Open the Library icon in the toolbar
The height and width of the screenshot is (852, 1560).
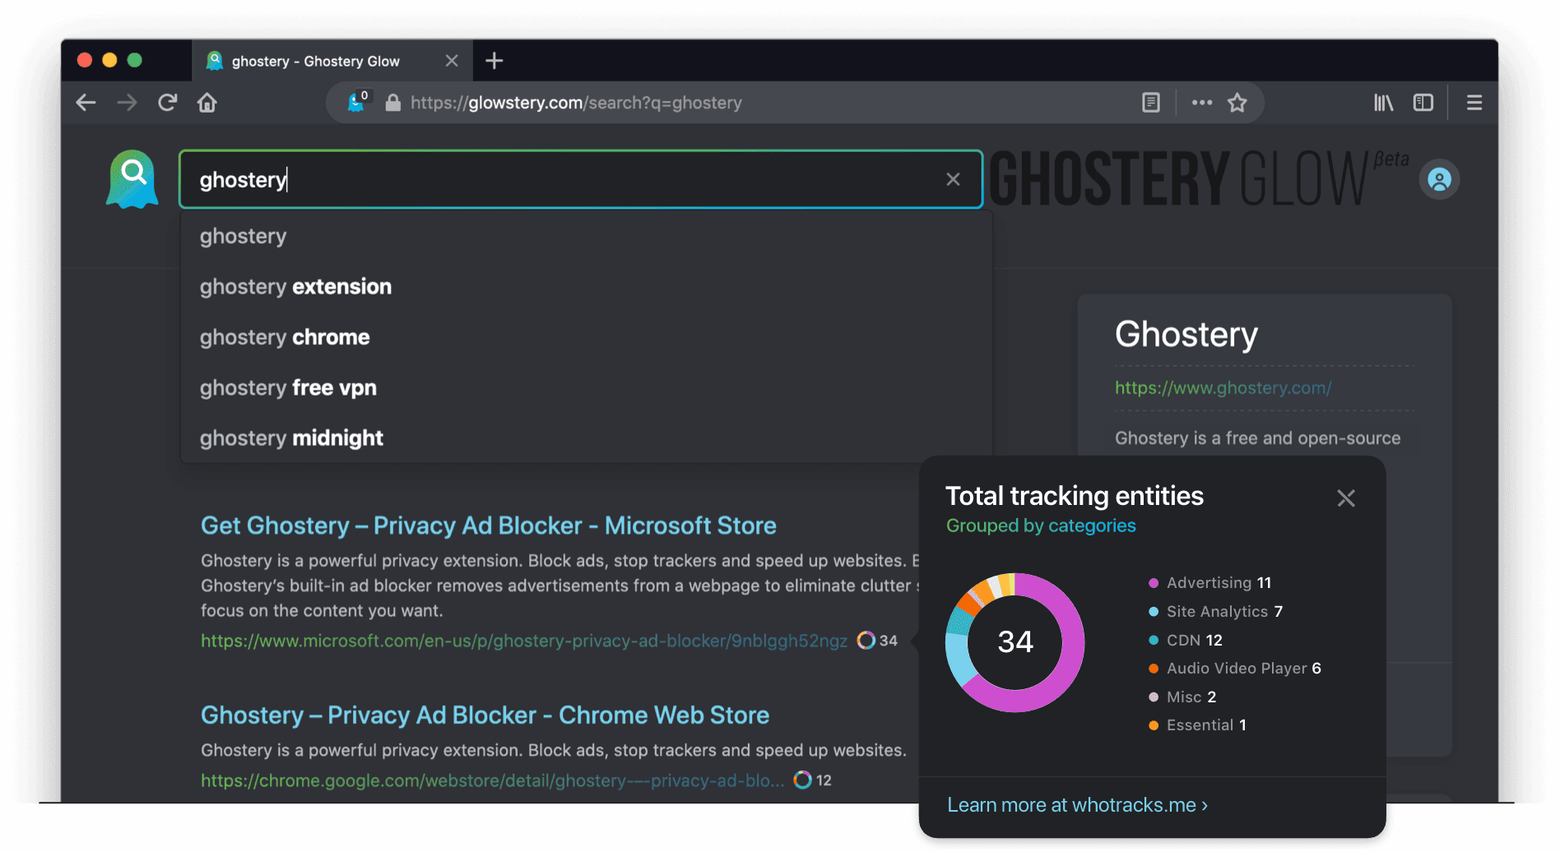point(1382,102)
